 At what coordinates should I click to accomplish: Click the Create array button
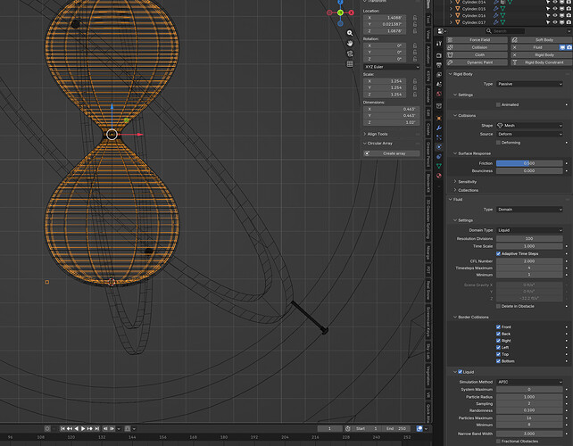[x=392, y=153]
